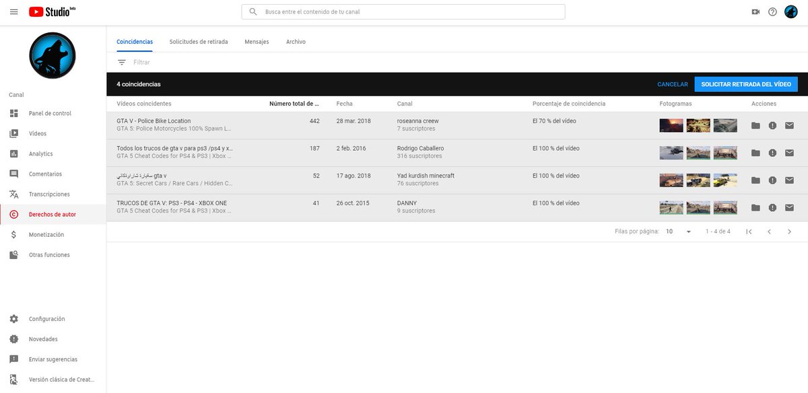808x393 pixels.
Task: Switch to classic Creator Studio version
Action: (x=53, y=380)
